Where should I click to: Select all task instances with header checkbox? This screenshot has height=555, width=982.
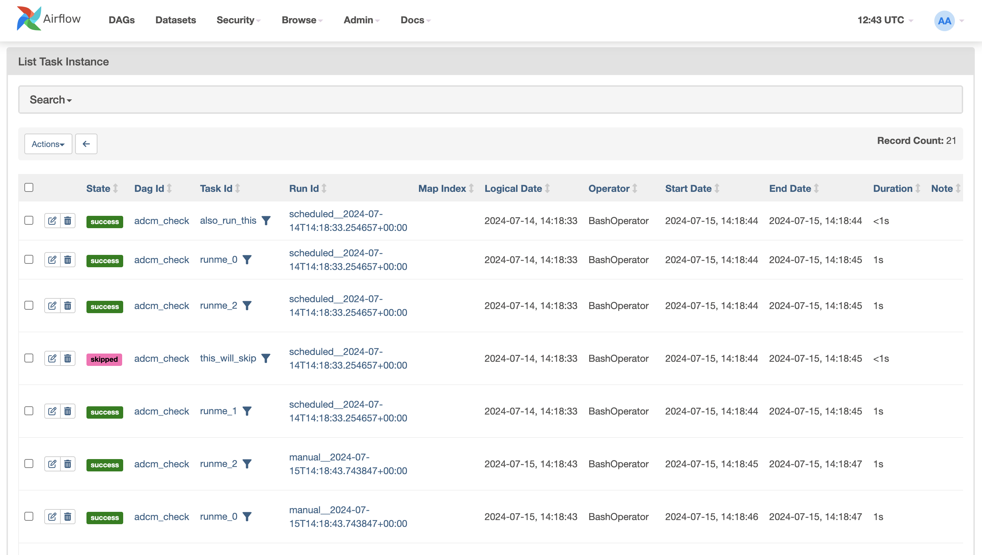(x=28, y=187)
